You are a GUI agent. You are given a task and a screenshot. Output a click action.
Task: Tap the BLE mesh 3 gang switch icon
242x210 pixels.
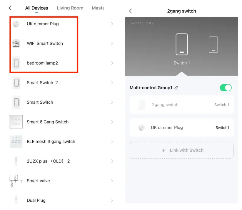(x=16, y=142)
